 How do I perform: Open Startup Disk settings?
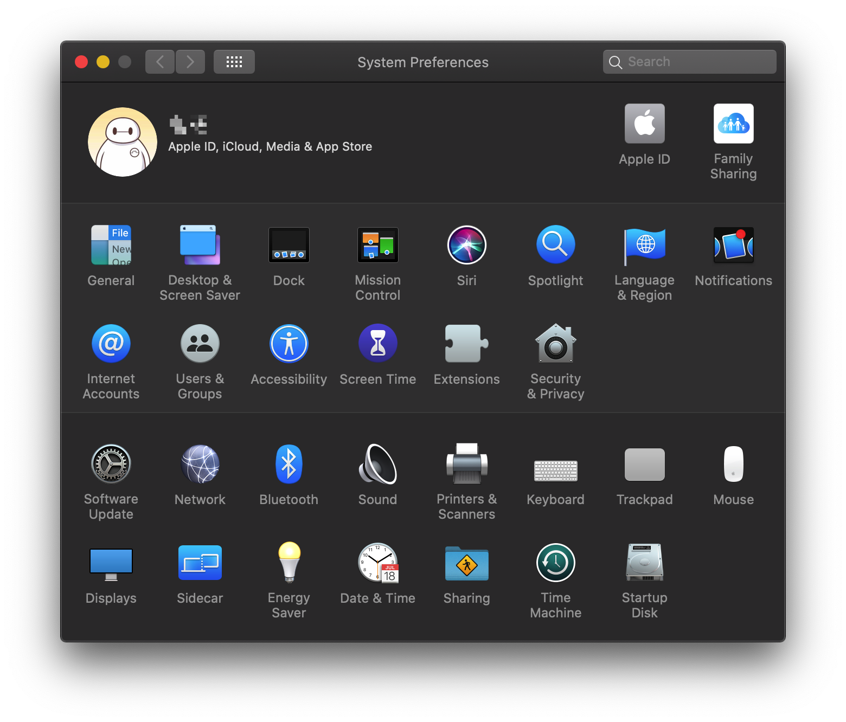[645, 563]
